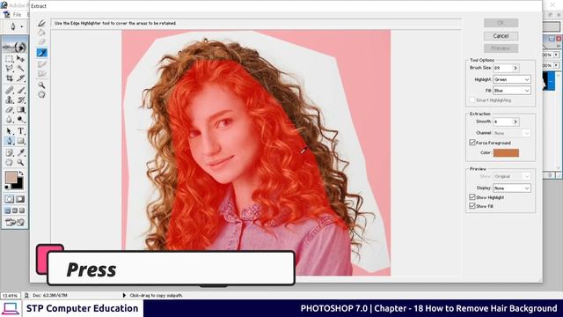Select the Hand tool in Extract dialog toolbar
Screen dimensions: 563x317
41,94
